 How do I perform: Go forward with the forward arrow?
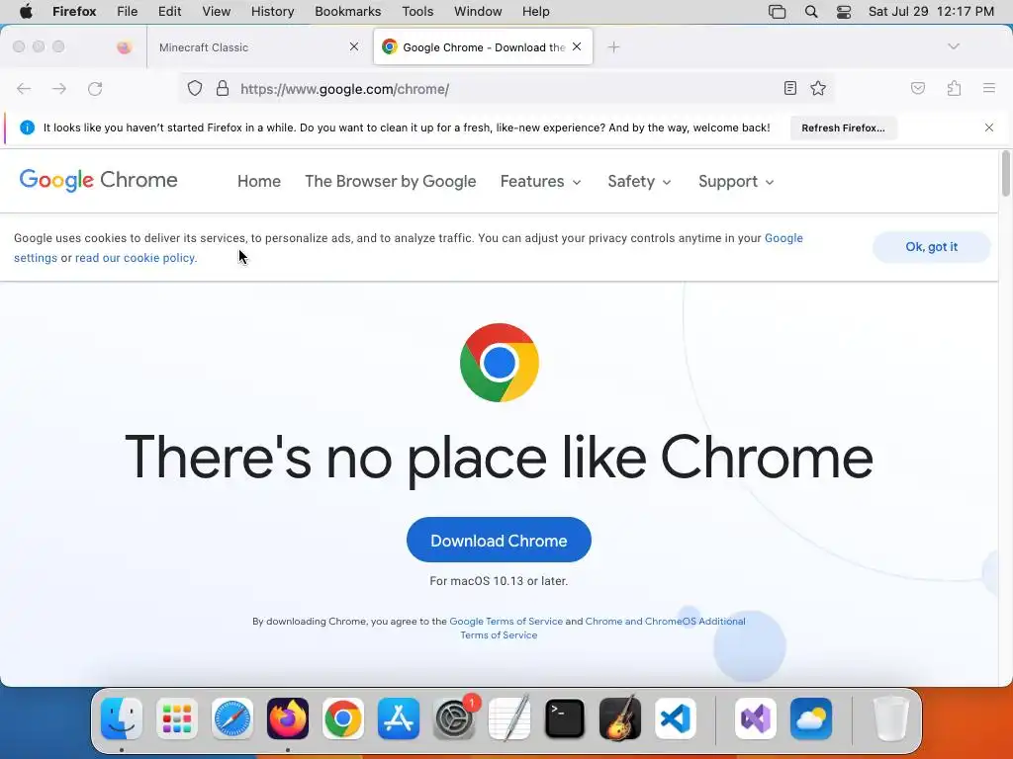click(x=59, y=88)
